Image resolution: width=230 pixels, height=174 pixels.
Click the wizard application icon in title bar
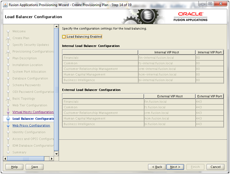pos(5,5)
